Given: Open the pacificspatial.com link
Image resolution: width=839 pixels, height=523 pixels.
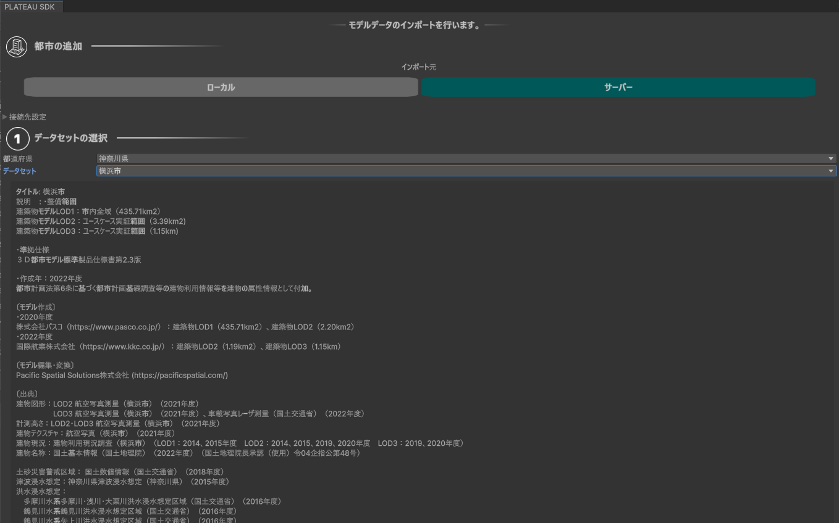Looking at the screenshot, I should 180,375.
